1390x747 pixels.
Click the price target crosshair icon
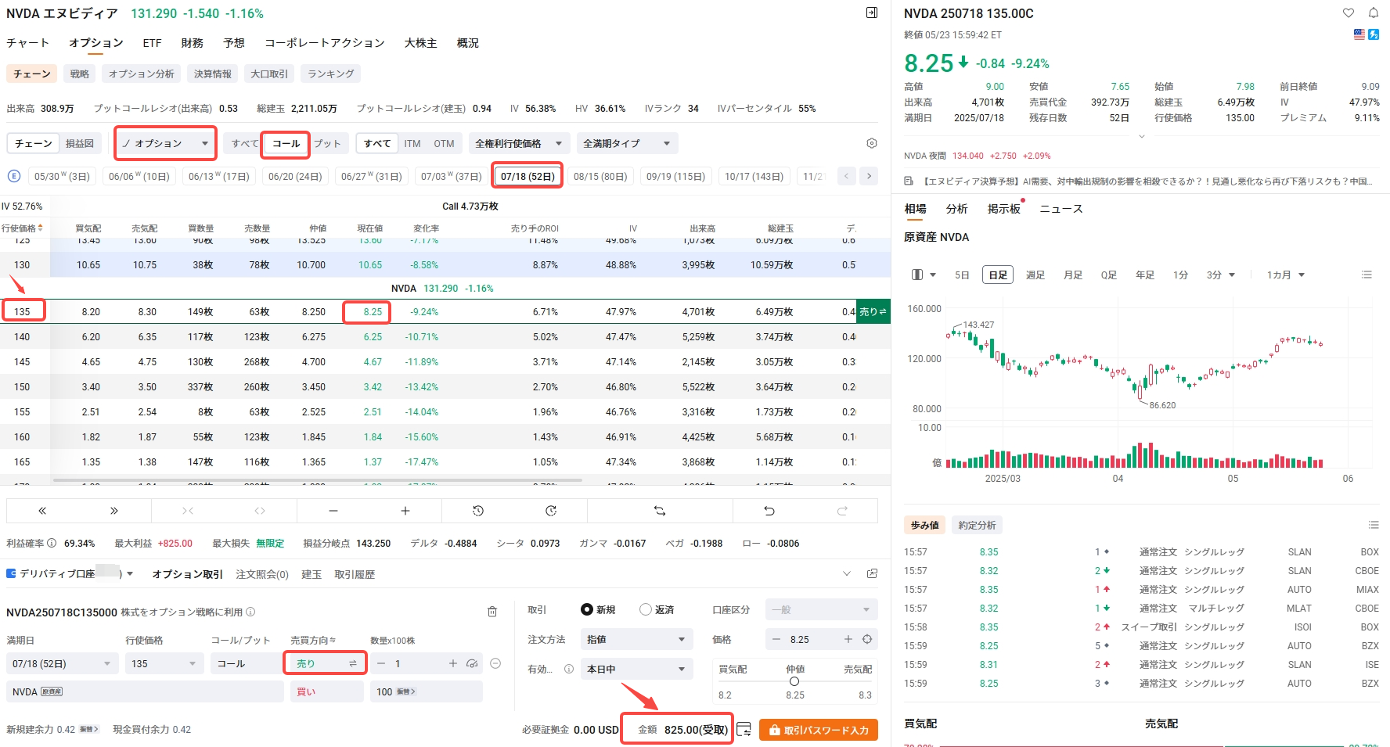(x=867, y=639)
